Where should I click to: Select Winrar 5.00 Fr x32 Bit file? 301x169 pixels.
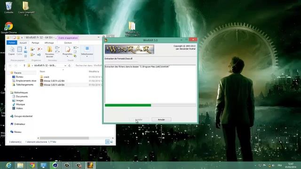(54, 81)
